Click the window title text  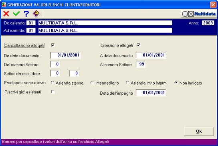click(x=54, y=5)
